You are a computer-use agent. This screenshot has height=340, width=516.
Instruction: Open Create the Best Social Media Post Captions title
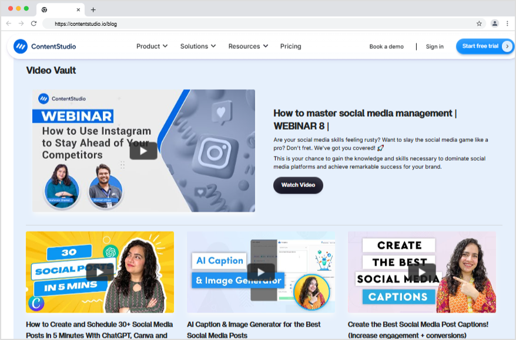418,330
